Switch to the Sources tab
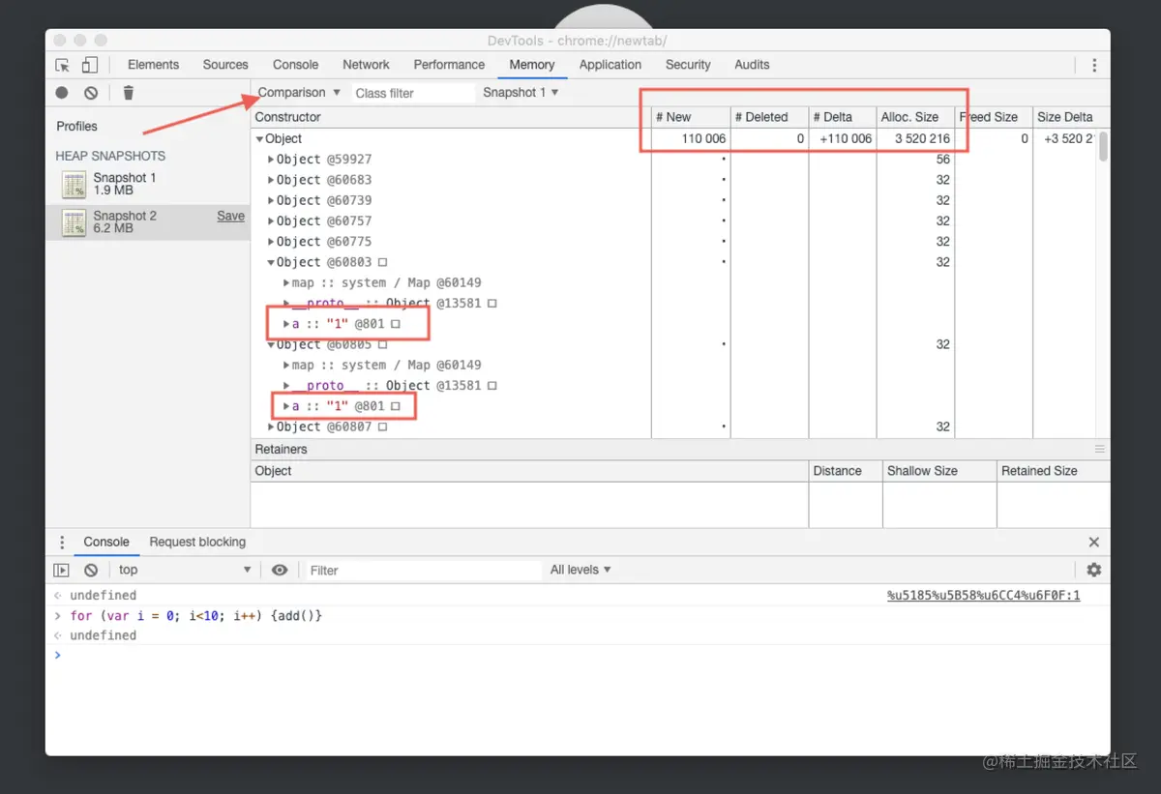Screen dimensions: 1161x794 [x=225, y=65]
